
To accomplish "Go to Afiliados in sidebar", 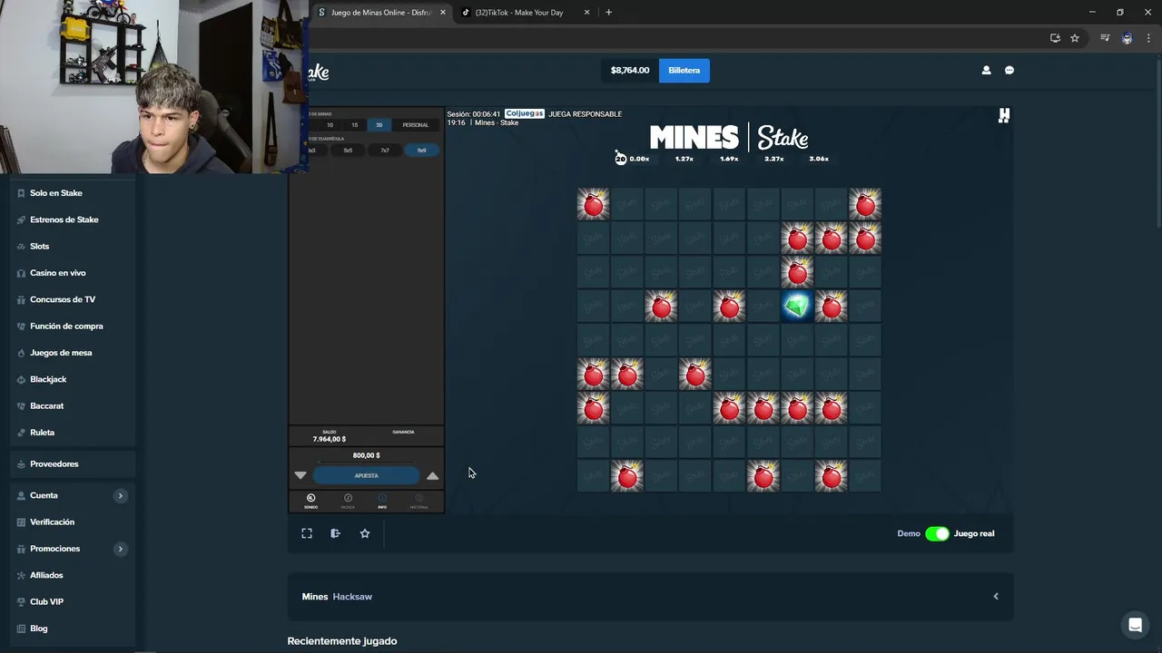I will pyautogui.click(x=46, y=575).
